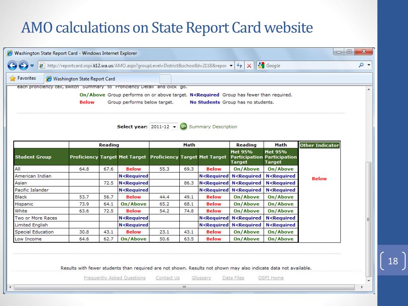Select the Washington State Report Card tab
Viewport: 408px width, 306px height.
click(x=102, y=79)
